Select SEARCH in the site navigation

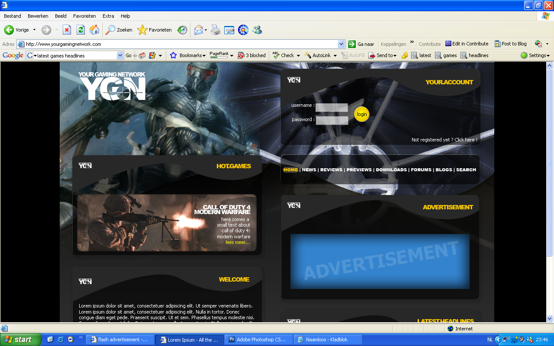pos(466,170)
